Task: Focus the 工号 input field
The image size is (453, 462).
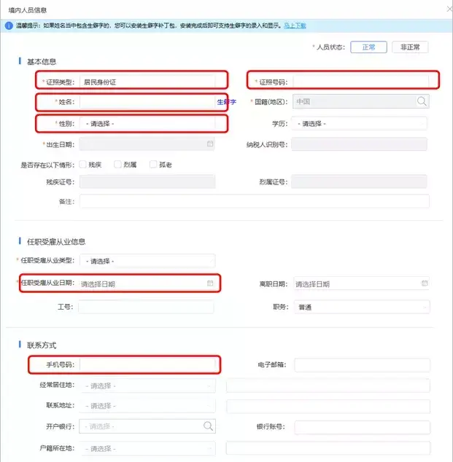Action: pyautogui.click(x=146, y=307)
